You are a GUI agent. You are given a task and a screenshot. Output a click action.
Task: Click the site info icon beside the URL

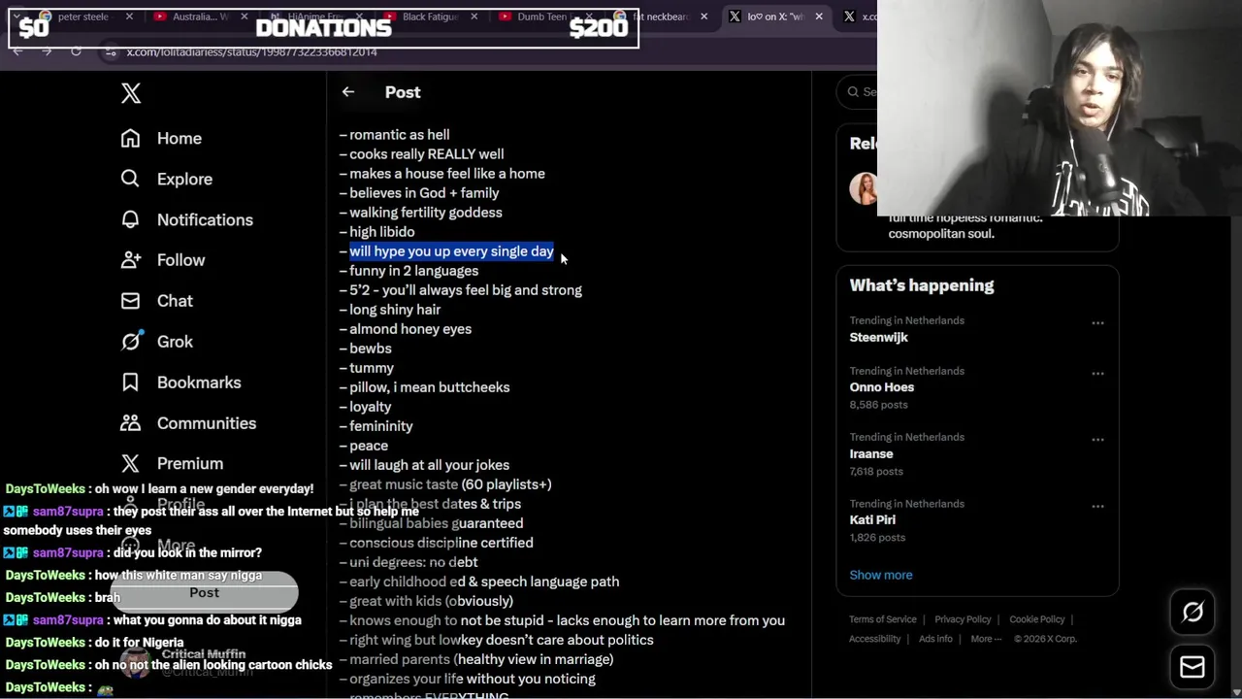point(110,51)
